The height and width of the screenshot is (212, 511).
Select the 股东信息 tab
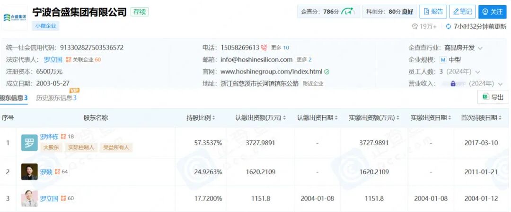click(x=13, y=98)
